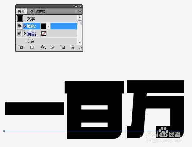The image size is (192, 147).
Task: Select the 字符 row
Action: tap(47, 41)
